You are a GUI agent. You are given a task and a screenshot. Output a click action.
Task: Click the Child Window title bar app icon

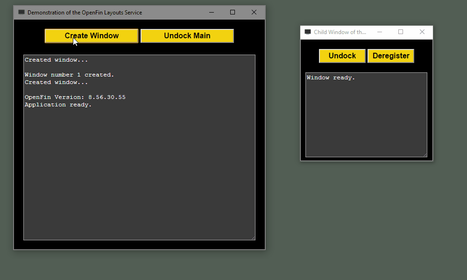coord(308,32)
